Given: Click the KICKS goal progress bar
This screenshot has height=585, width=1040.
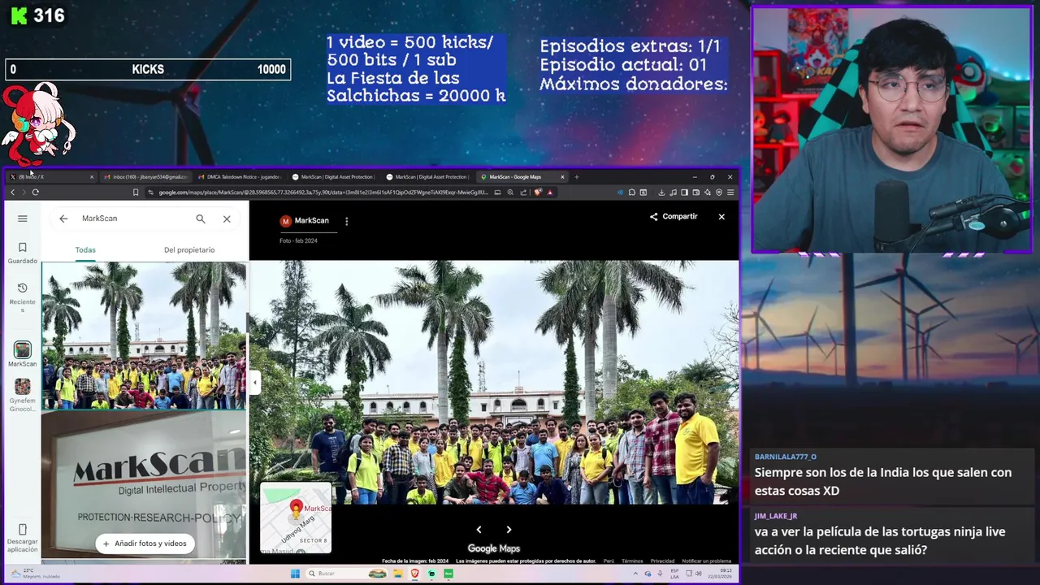Looking at the screenshot, I should 148,70.
